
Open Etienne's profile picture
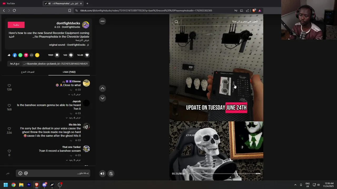(86, 83)
